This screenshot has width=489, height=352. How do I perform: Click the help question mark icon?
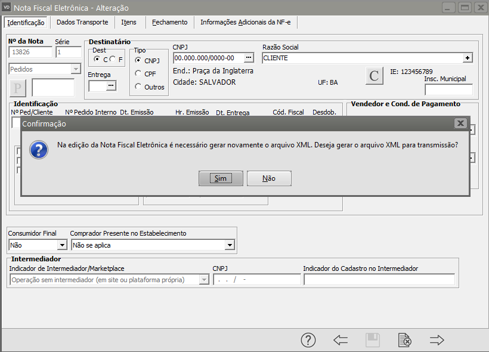point(308,340)
